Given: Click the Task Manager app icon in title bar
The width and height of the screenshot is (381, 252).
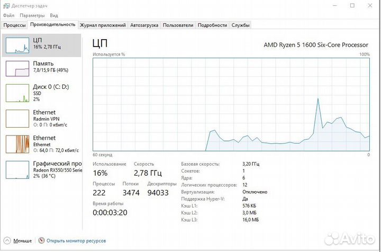Looking at the screenshot, I should [x=6, y=6].
